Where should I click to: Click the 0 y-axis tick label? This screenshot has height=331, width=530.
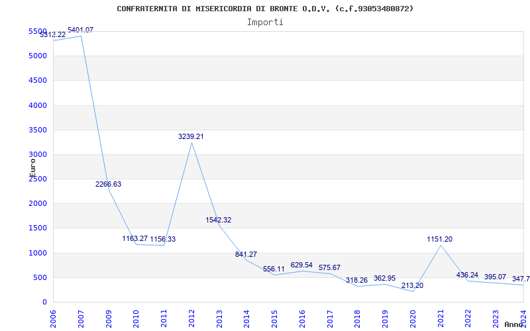point(44,303)
